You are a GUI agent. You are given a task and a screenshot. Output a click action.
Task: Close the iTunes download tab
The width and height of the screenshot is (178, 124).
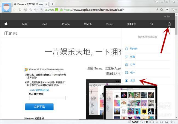click(x=46, y=4)
